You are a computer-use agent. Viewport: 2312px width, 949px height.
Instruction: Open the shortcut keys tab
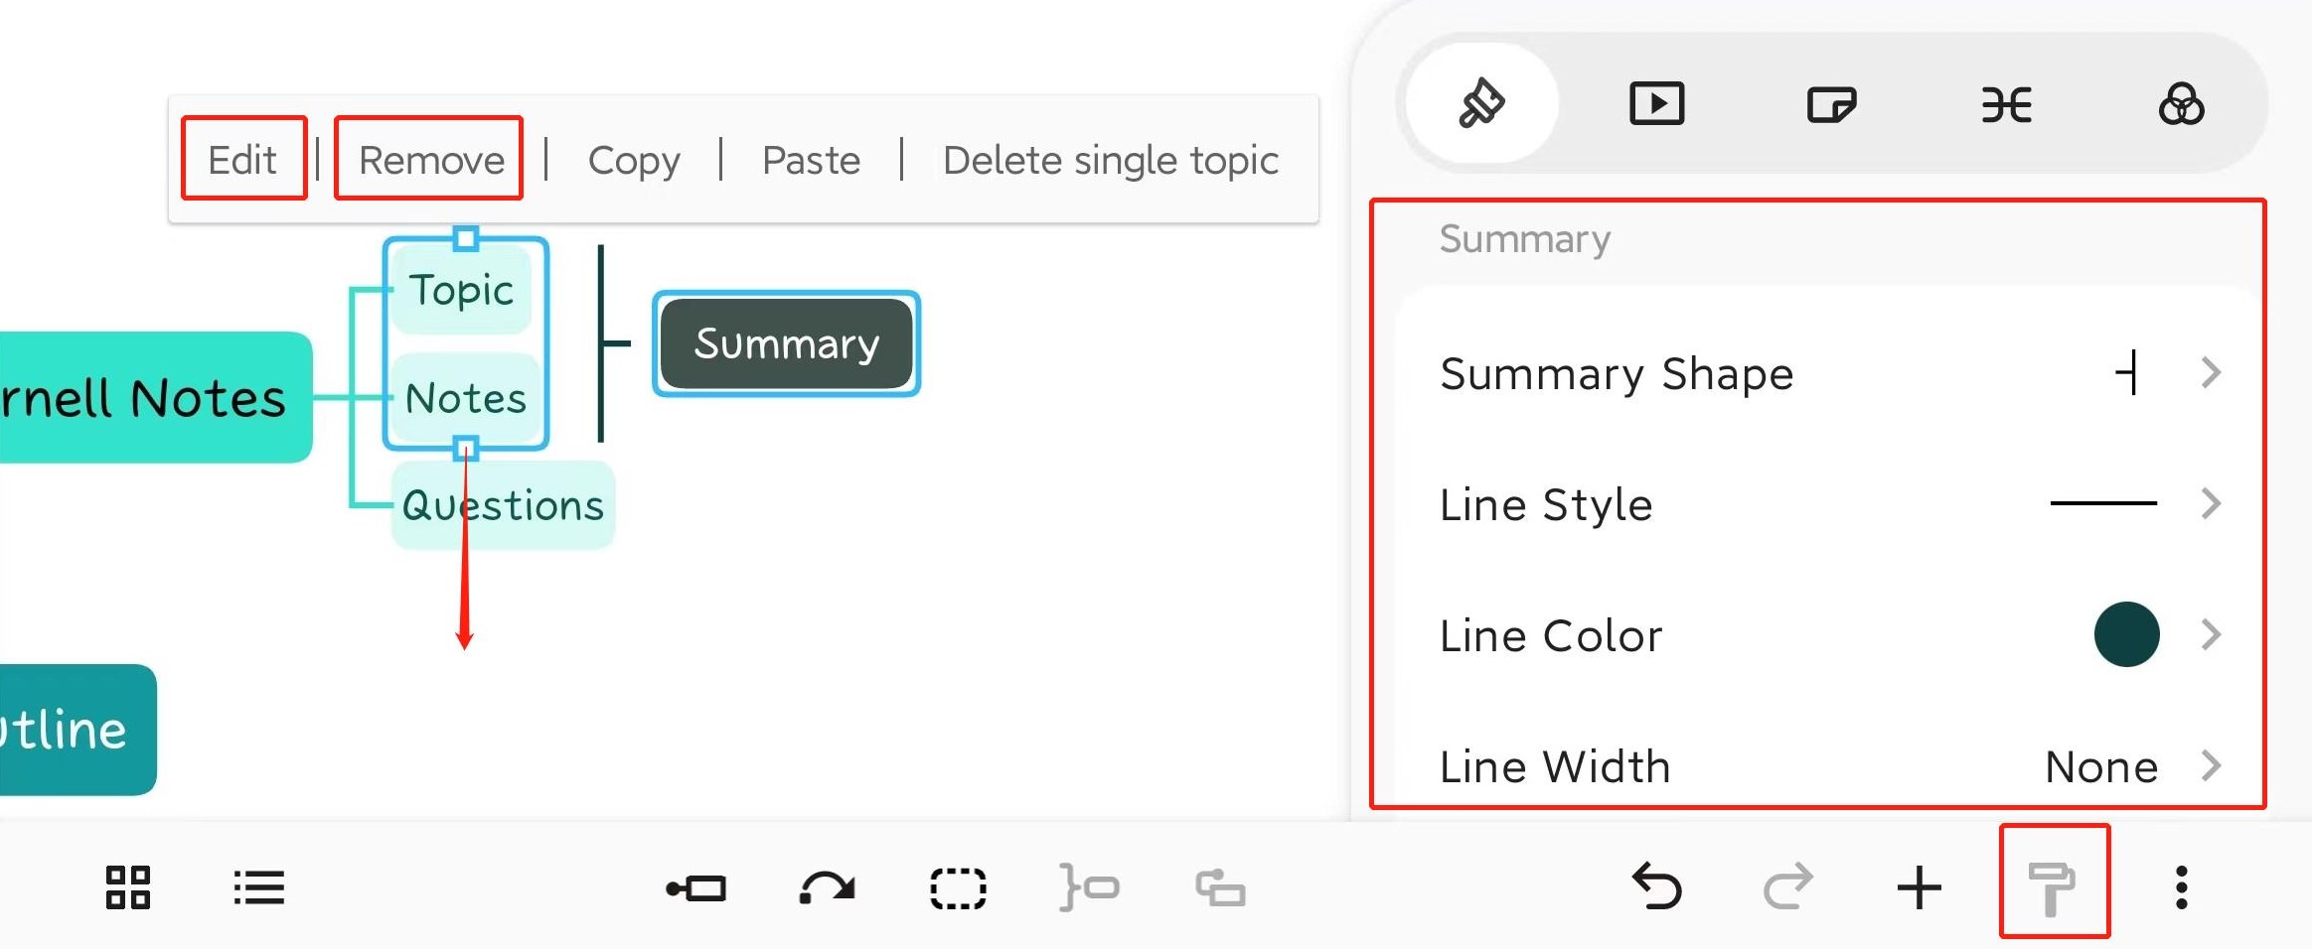pos(2007,103)
